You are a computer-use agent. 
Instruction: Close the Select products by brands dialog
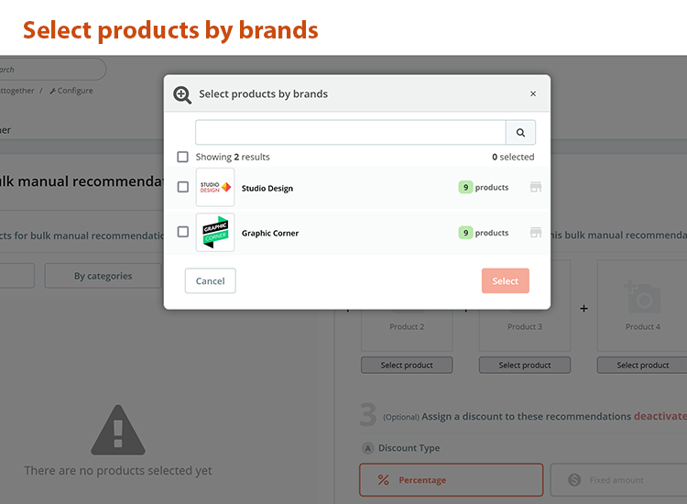[533, 93]
